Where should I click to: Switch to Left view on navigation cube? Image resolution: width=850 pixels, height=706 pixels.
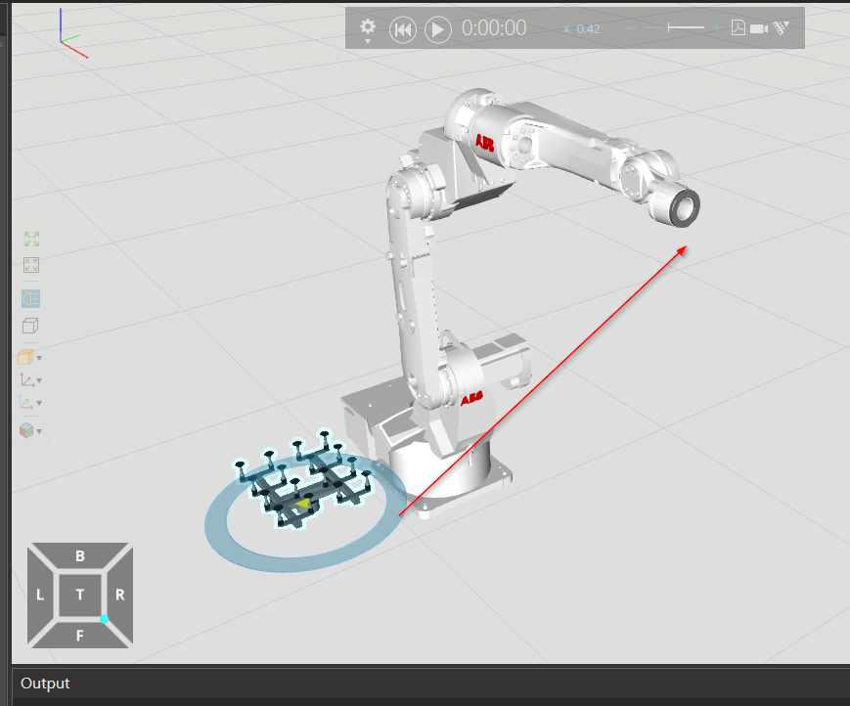(40, 595)
